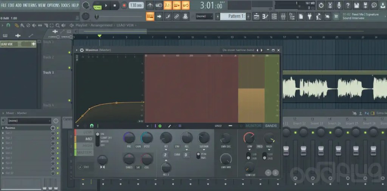Select the playlist mute tool
The height and width of the screenshot is (191, 387).
34,25
